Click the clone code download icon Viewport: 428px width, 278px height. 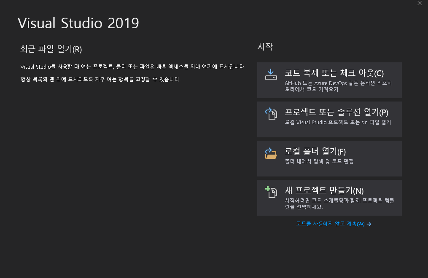[x=271, y=74]
